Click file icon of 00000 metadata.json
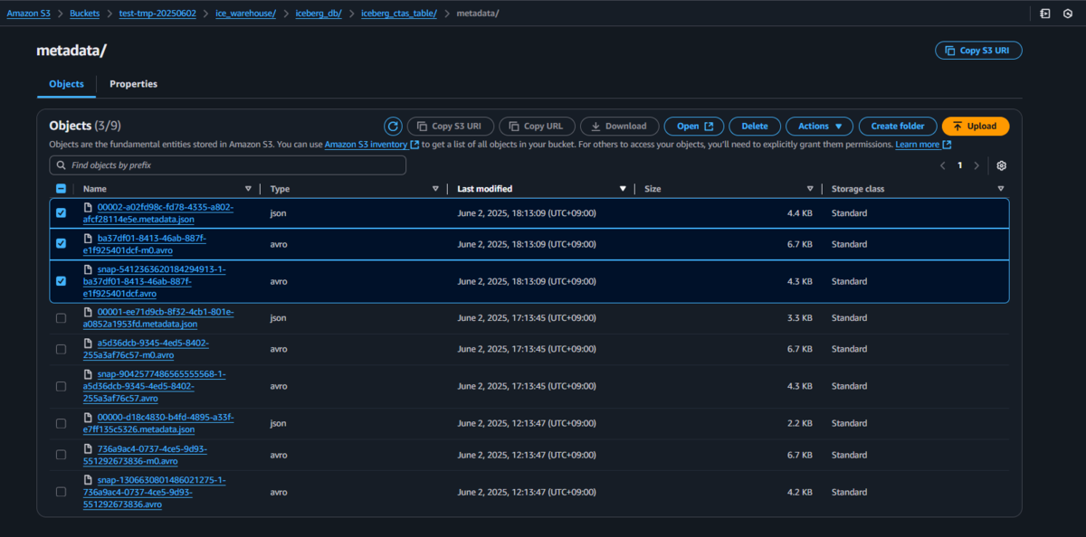This screenshot has height=537, width=1086. click(89, 418)
